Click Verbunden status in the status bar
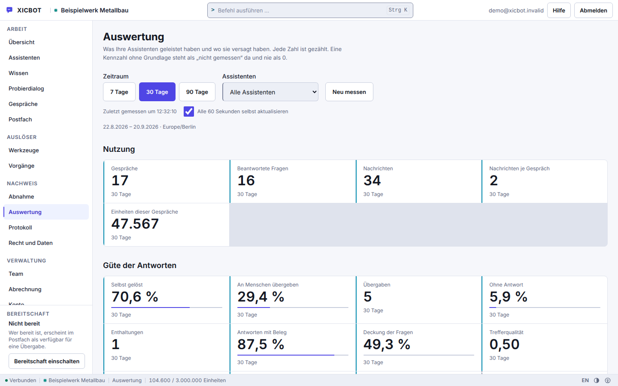618x386 pixels. point(21,380)
